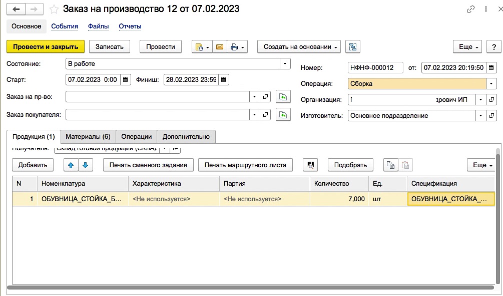Open linked Заказ покупателя record icon
This screenshot has height=296, width=503.
[x=265, y=115]
